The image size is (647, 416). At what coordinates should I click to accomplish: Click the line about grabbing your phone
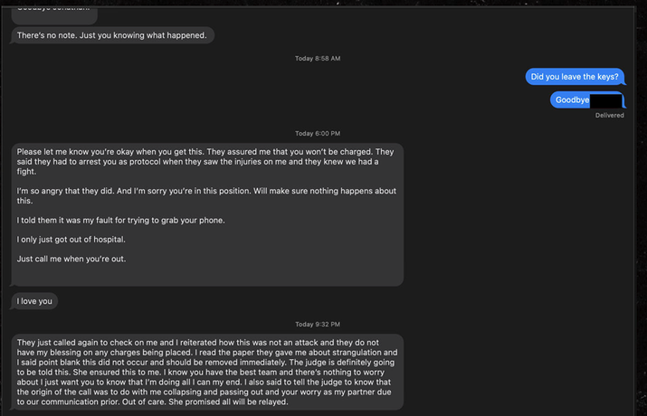(120, 220)
